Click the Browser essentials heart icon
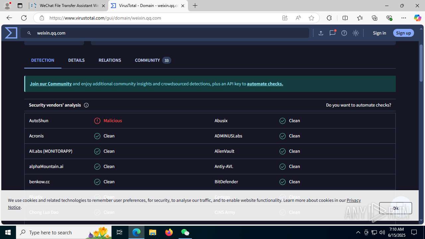425x239 pixels. tap(389, 18)
